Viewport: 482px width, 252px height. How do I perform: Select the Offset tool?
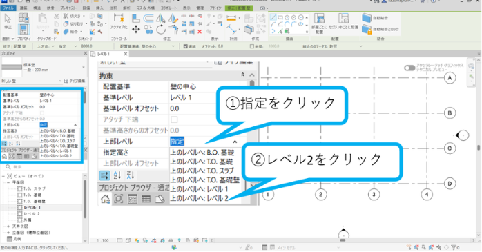(x=148, y=19)
